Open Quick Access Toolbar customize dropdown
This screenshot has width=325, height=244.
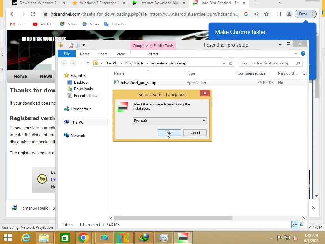(x=83, y=45)
